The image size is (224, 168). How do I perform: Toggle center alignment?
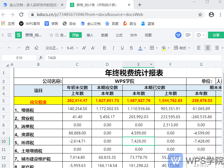click(x=208, y=48)
